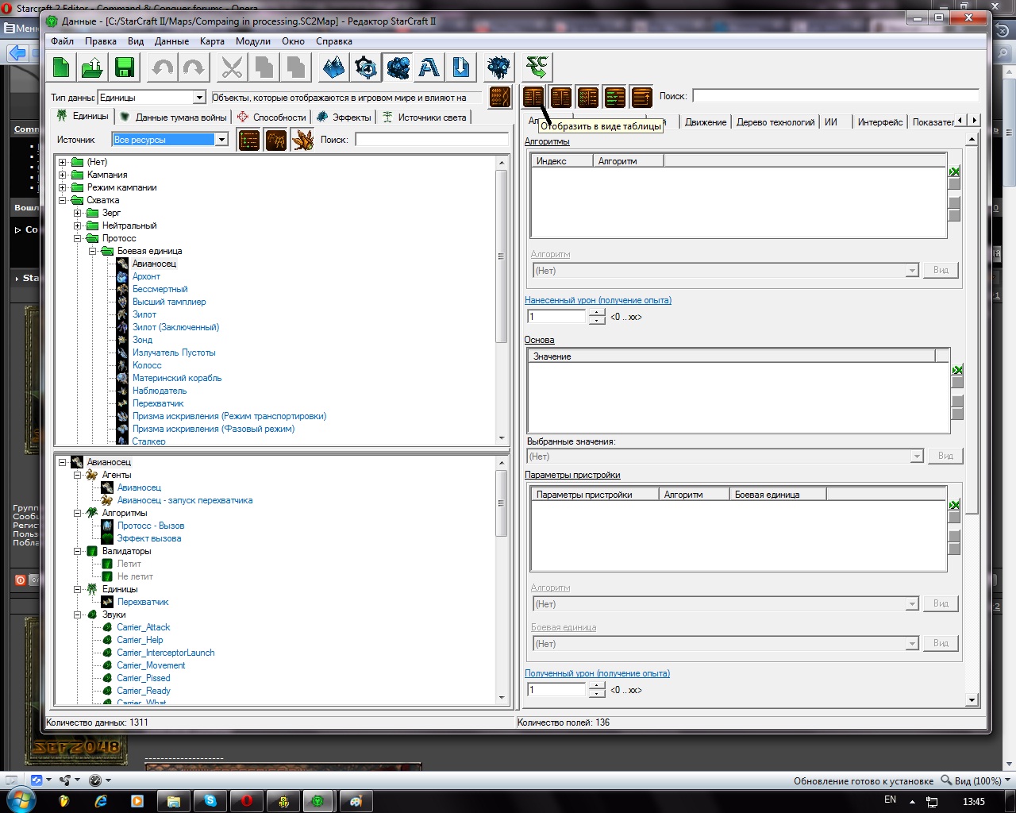Switch to the Способности tab
This screenshot has height=813, width=1016.
(271, 117)
